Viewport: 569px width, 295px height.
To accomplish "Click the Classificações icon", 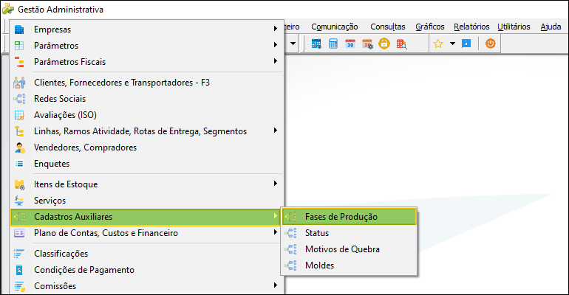I will click(x=19, y=254).
